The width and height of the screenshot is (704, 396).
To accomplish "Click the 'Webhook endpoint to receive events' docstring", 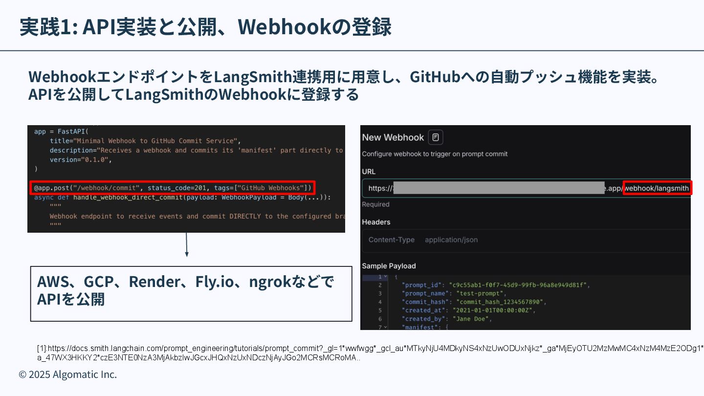I will 197,216.
